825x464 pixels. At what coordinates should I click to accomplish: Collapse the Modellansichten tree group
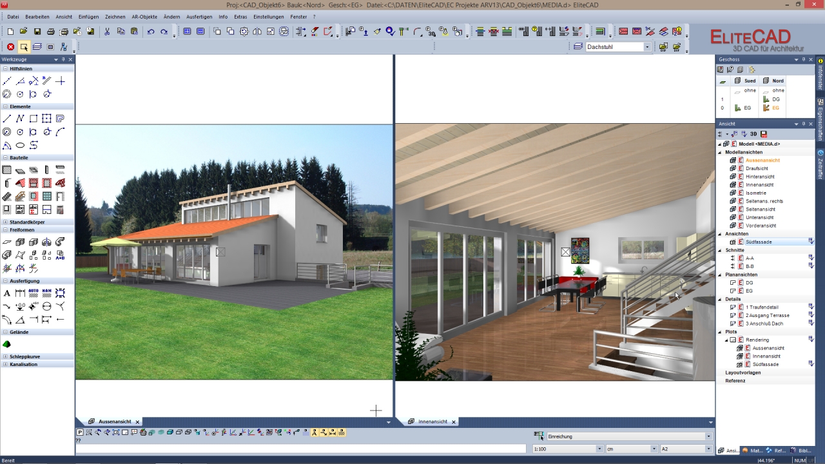pyautogui.click(x=720, y=152)
